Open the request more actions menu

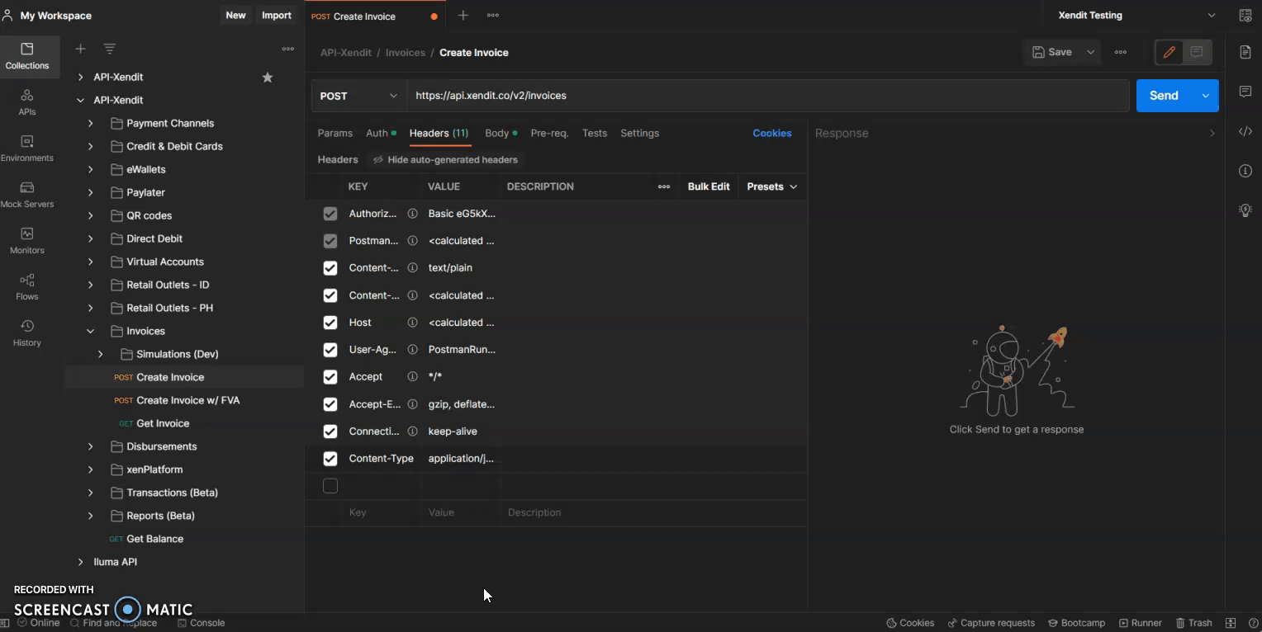1121,52
